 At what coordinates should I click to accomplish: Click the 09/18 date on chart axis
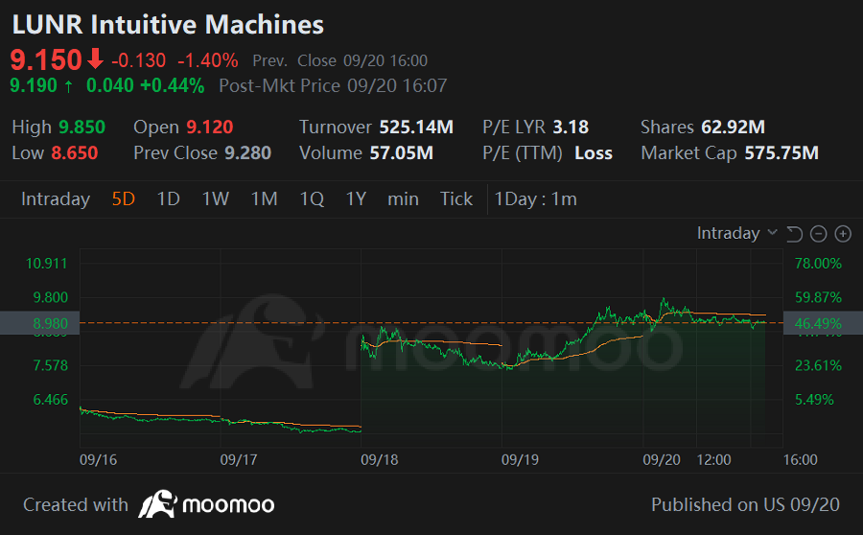point(379,459)
